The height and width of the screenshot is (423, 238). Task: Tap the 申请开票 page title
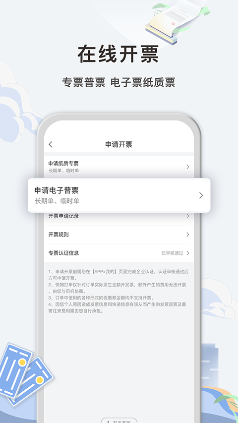coord(119,144)
